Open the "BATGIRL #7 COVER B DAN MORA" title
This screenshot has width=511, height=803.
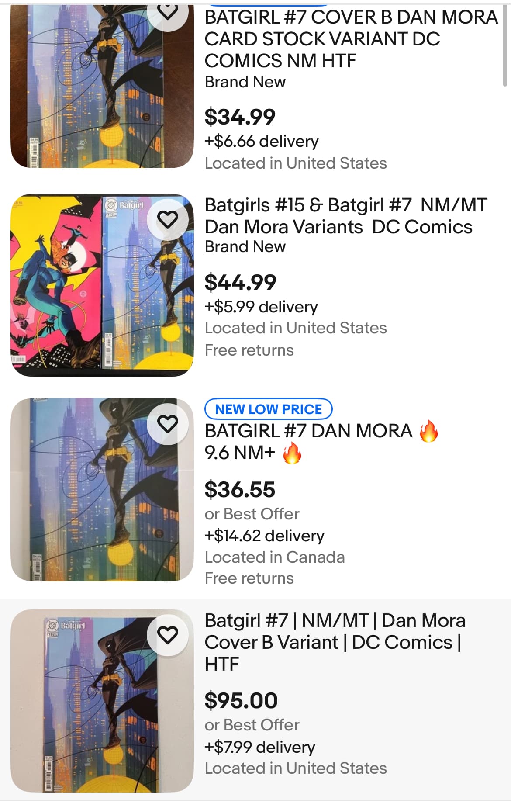pyautogui.click(x=351, y=39)
